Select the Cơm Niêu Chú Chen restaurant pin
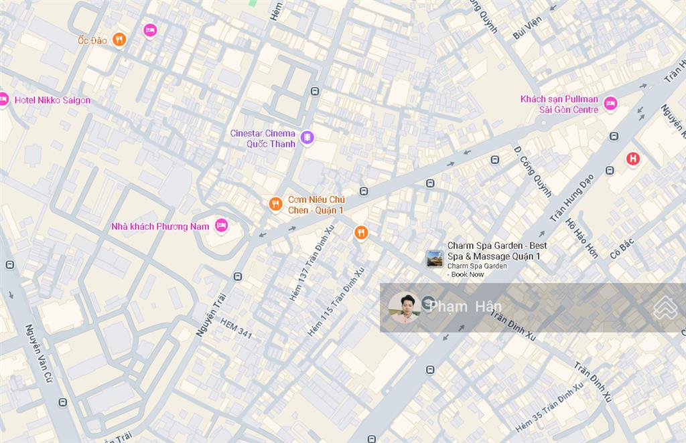Image resolution: width=686 pixels, height=443 pixels. [275, 204]
